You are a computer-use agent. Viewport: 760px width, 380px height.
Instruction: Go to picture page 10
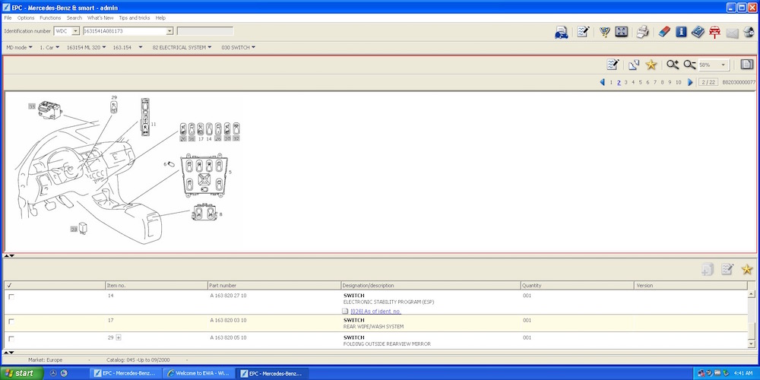678,82
